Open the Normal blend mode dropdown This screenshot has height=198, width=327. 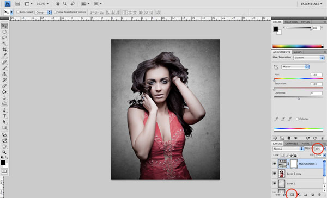coord(288,148)
